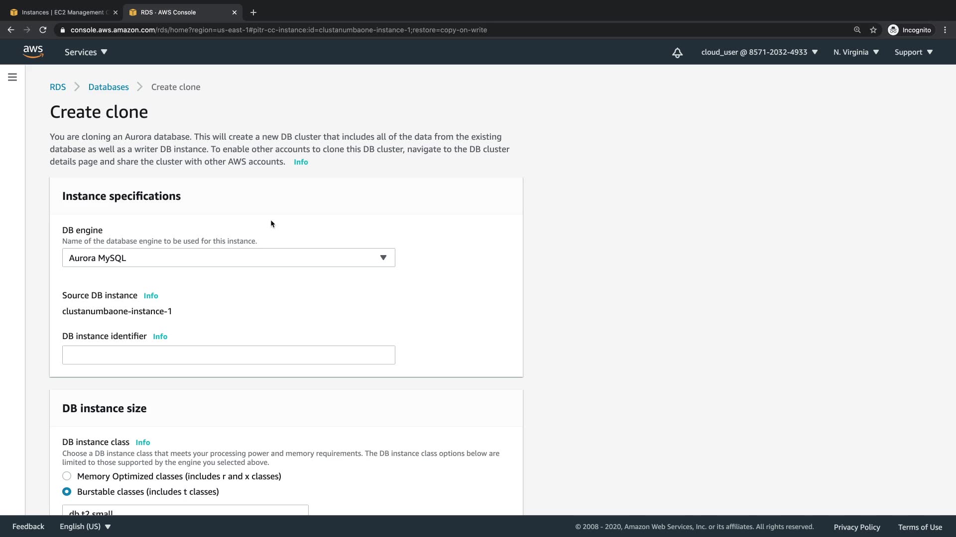
Task: Expand the DB engine Aurora MySQL dropdown
Action: (229, 258)
